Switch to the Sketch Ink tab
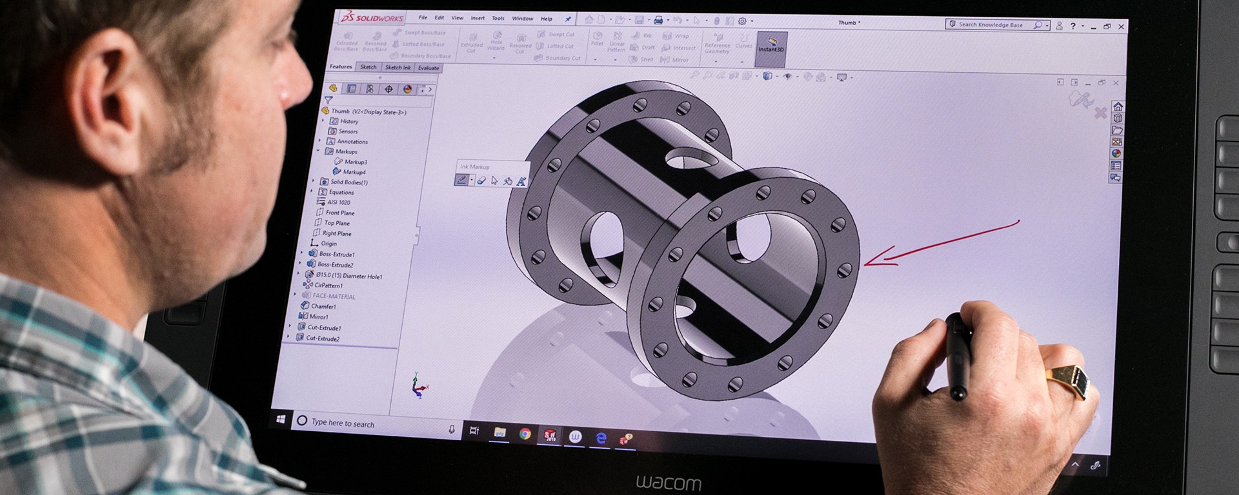Image resolution: width=1239 pixels, height=495 pixels. (398, 68)
